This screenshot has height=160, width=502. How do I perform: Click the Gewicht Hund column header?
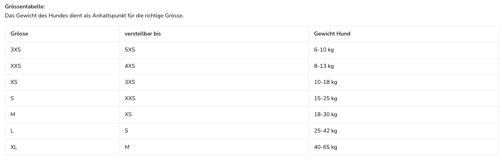pos(404,34)
